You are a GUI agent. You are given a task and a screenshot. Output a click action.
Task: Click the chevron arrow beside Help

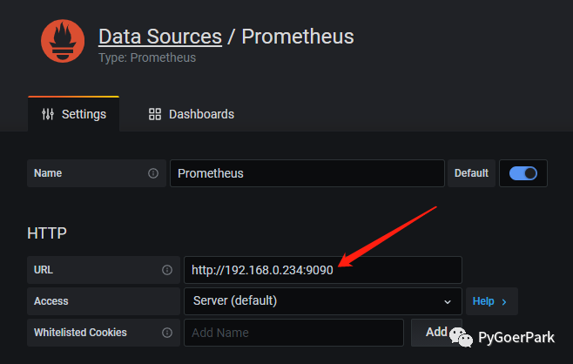504,301
